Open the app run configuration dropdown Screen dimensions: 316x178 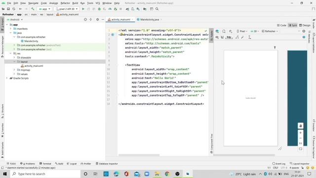(x=44, y=9)
